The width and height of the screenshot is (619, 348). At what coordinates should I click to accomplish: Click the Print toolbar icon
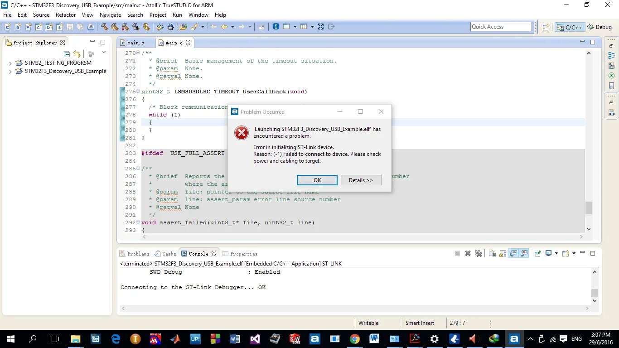click(x=91, y=27)
